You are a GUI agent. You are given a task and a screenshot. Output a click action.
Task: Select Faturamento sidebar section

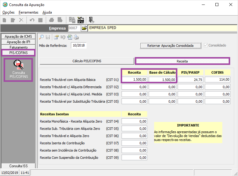point(18,47)
